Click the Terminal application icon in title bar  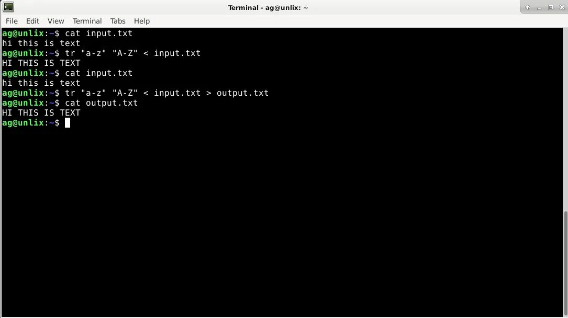[x=8, y=7]
